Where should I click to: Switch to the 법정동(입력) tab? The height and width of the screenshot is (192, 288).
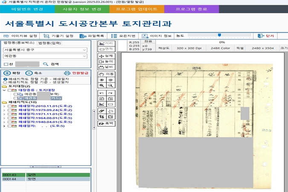click(49, 43)
